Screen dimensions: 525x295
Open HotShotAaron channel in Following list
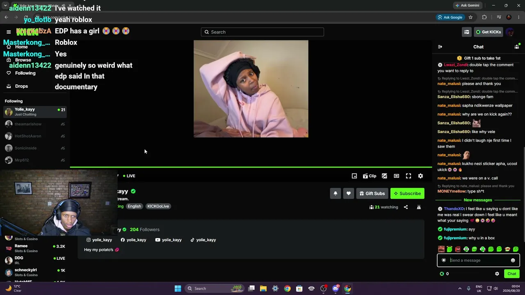[35, 136]
